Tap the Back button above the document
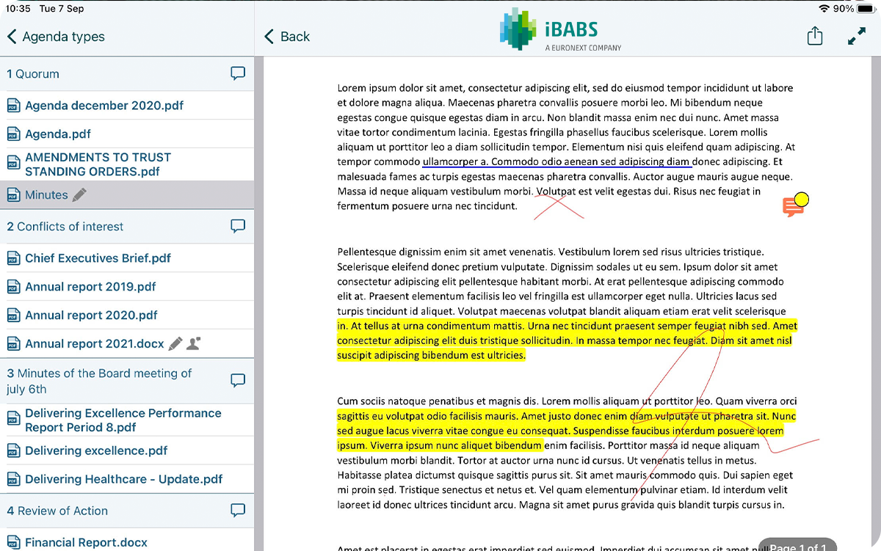The image size is (881, 551). pos(287,37)
